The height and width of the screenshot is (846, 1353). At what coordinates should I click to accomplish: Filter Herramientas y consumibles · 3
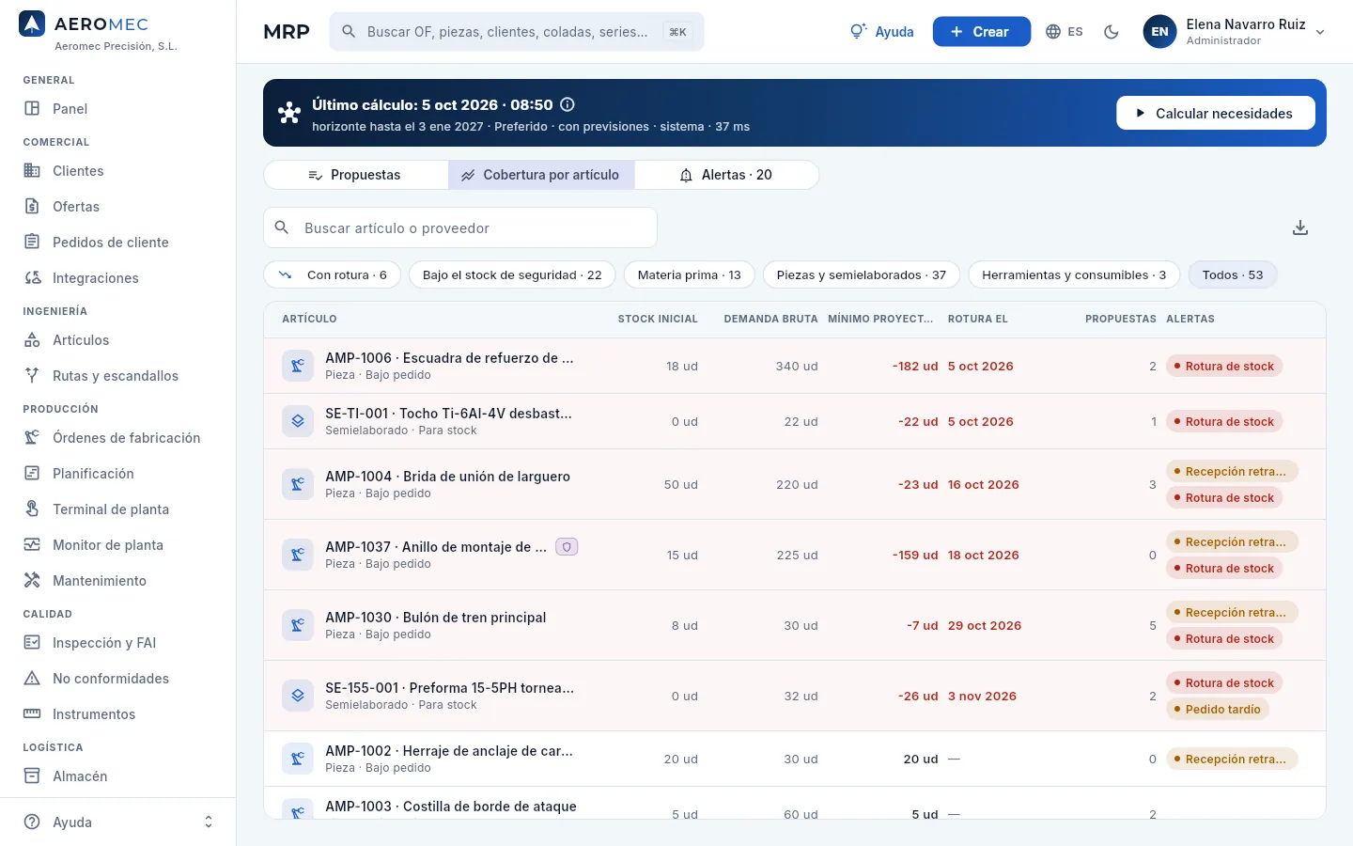tap(1074, 274)
